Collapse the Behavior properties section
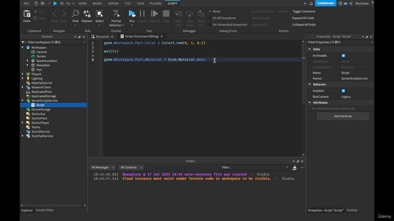The height and width of the screenshot is (221, 394). 310,85
